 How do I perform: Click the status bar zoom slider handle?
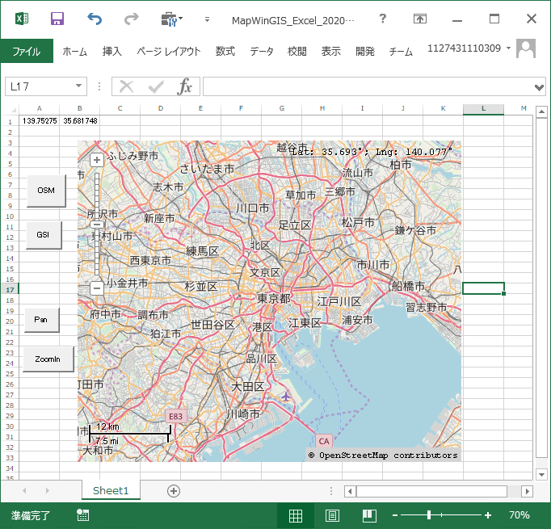tap(429, 515)
